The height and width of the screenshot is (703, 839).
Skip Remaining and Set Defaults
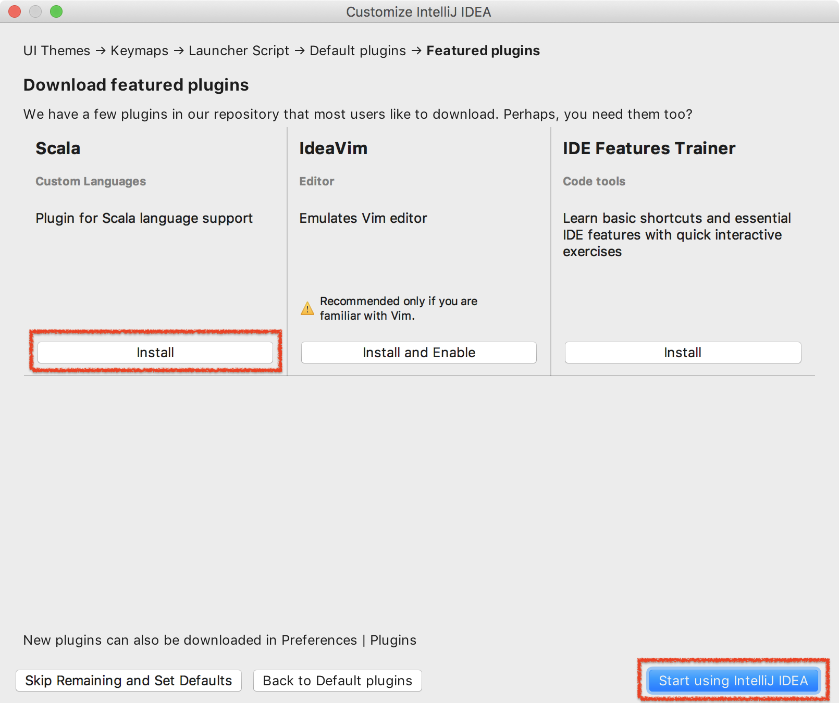[129, 681]
